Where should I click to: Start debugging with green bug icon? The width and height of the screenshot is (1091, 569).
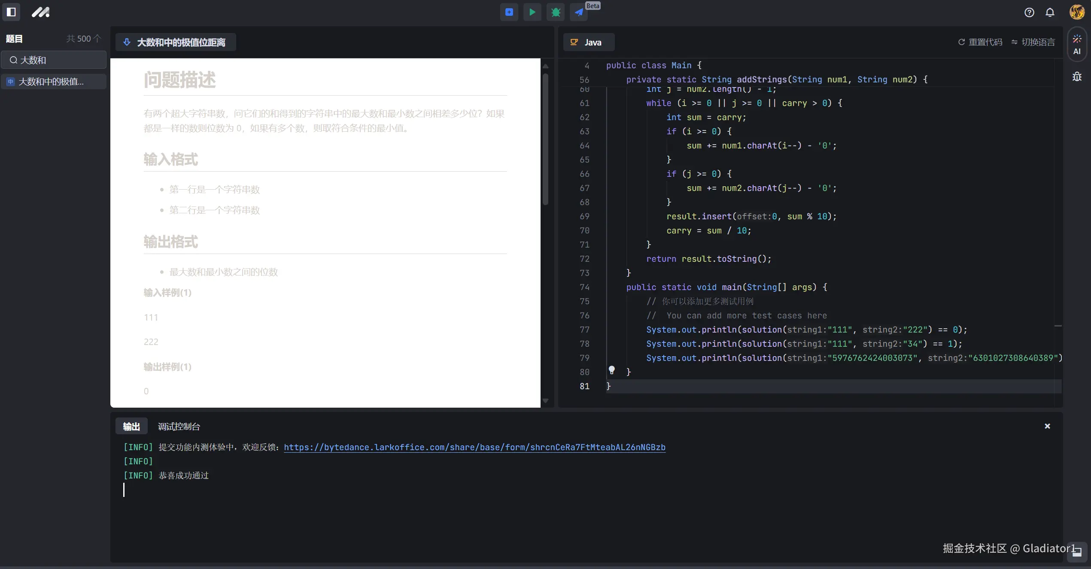[556, 12]
